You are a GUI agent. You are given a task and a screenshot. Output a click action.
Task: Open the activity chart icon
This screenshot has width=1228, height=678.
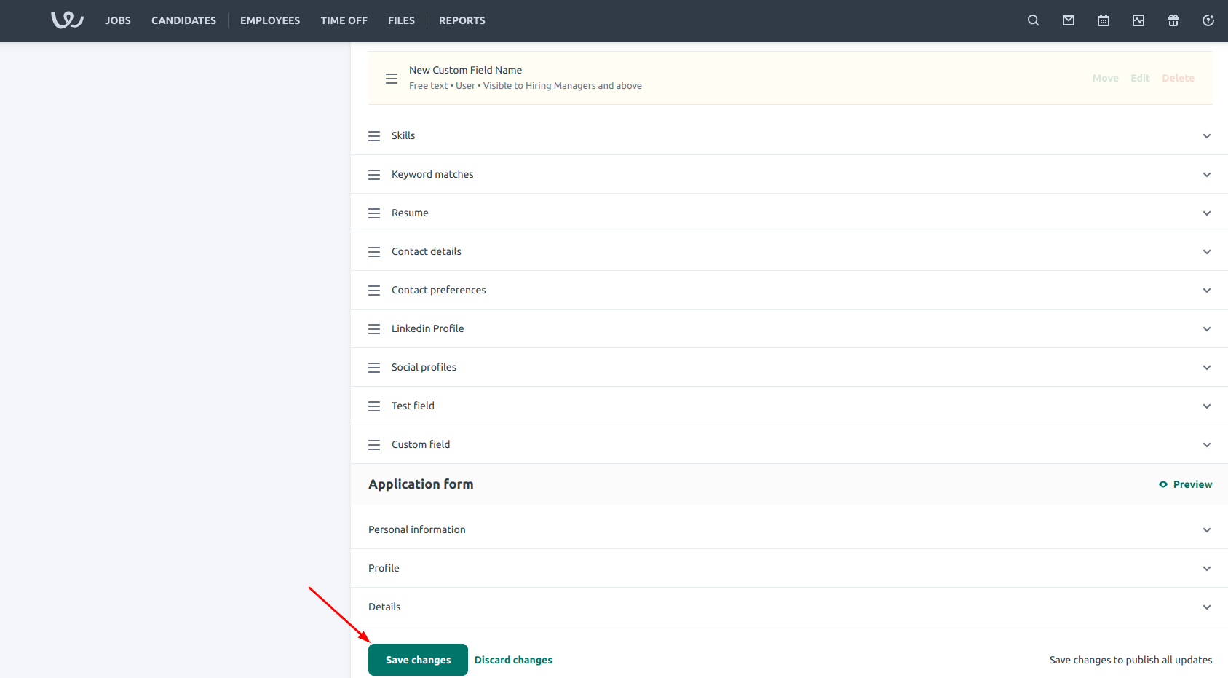click(x=1138, y=20)
